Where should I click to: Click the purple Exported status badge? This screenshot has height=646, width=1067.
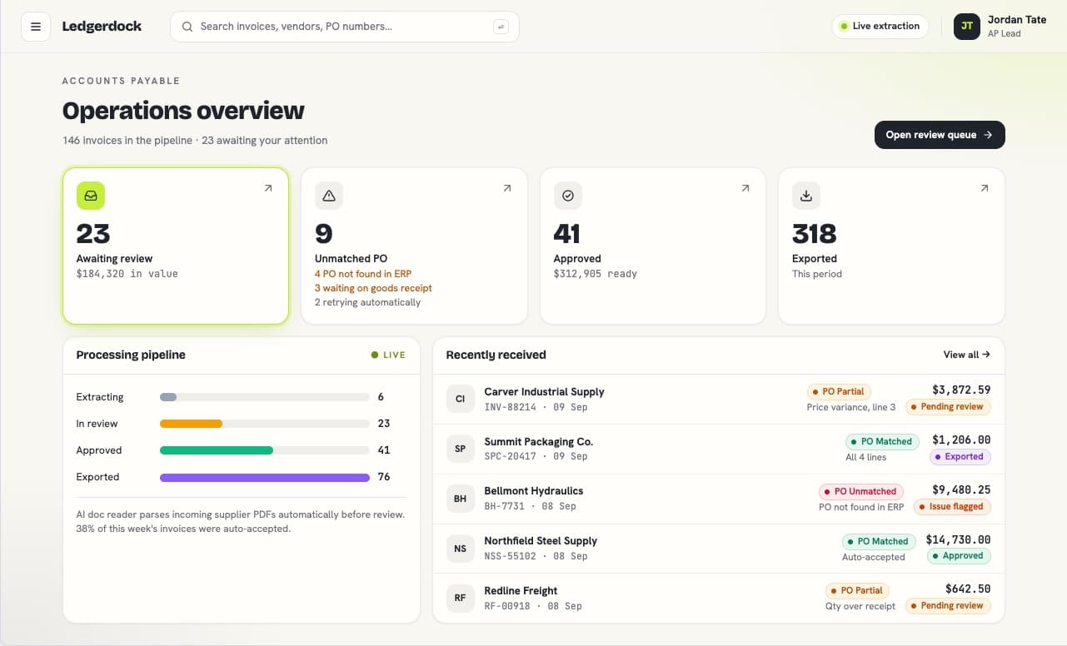click(960, 456)
